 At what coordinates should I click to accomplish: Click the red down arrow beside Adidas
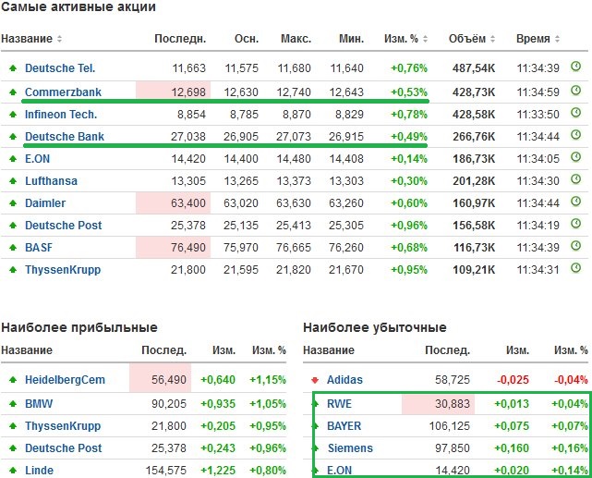coord(315,380)
